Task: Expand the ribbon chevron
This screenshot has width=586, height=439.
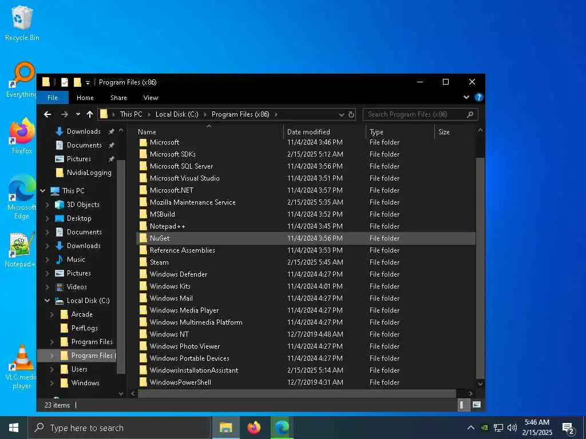Action: (x=466, y=97)
